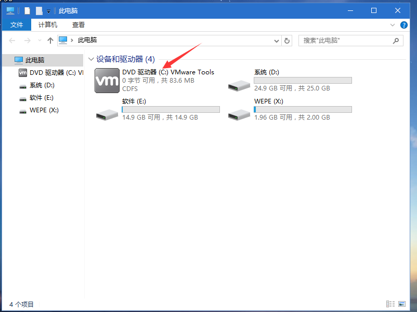Click the 0 字节 可用, 共 83.6 MB text
The width and height of the screenshot is (417, 312).
[x=158, y=80]
